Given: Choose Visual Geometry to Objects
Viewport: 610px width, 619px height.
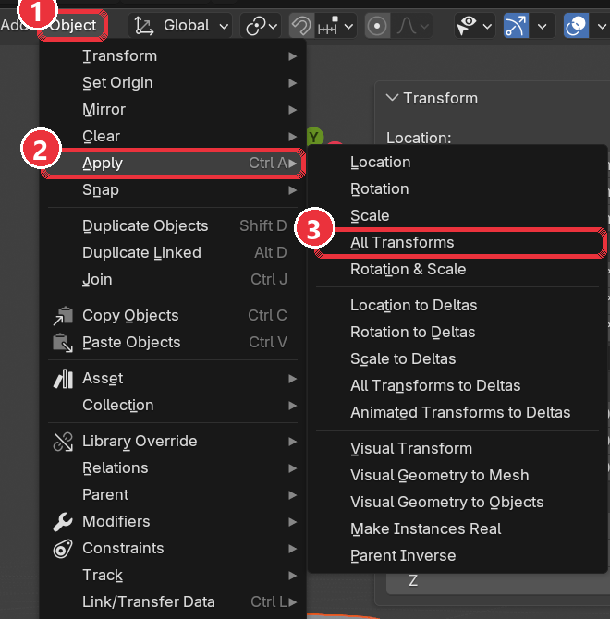Looking at the screenshot, I should 457,503.
